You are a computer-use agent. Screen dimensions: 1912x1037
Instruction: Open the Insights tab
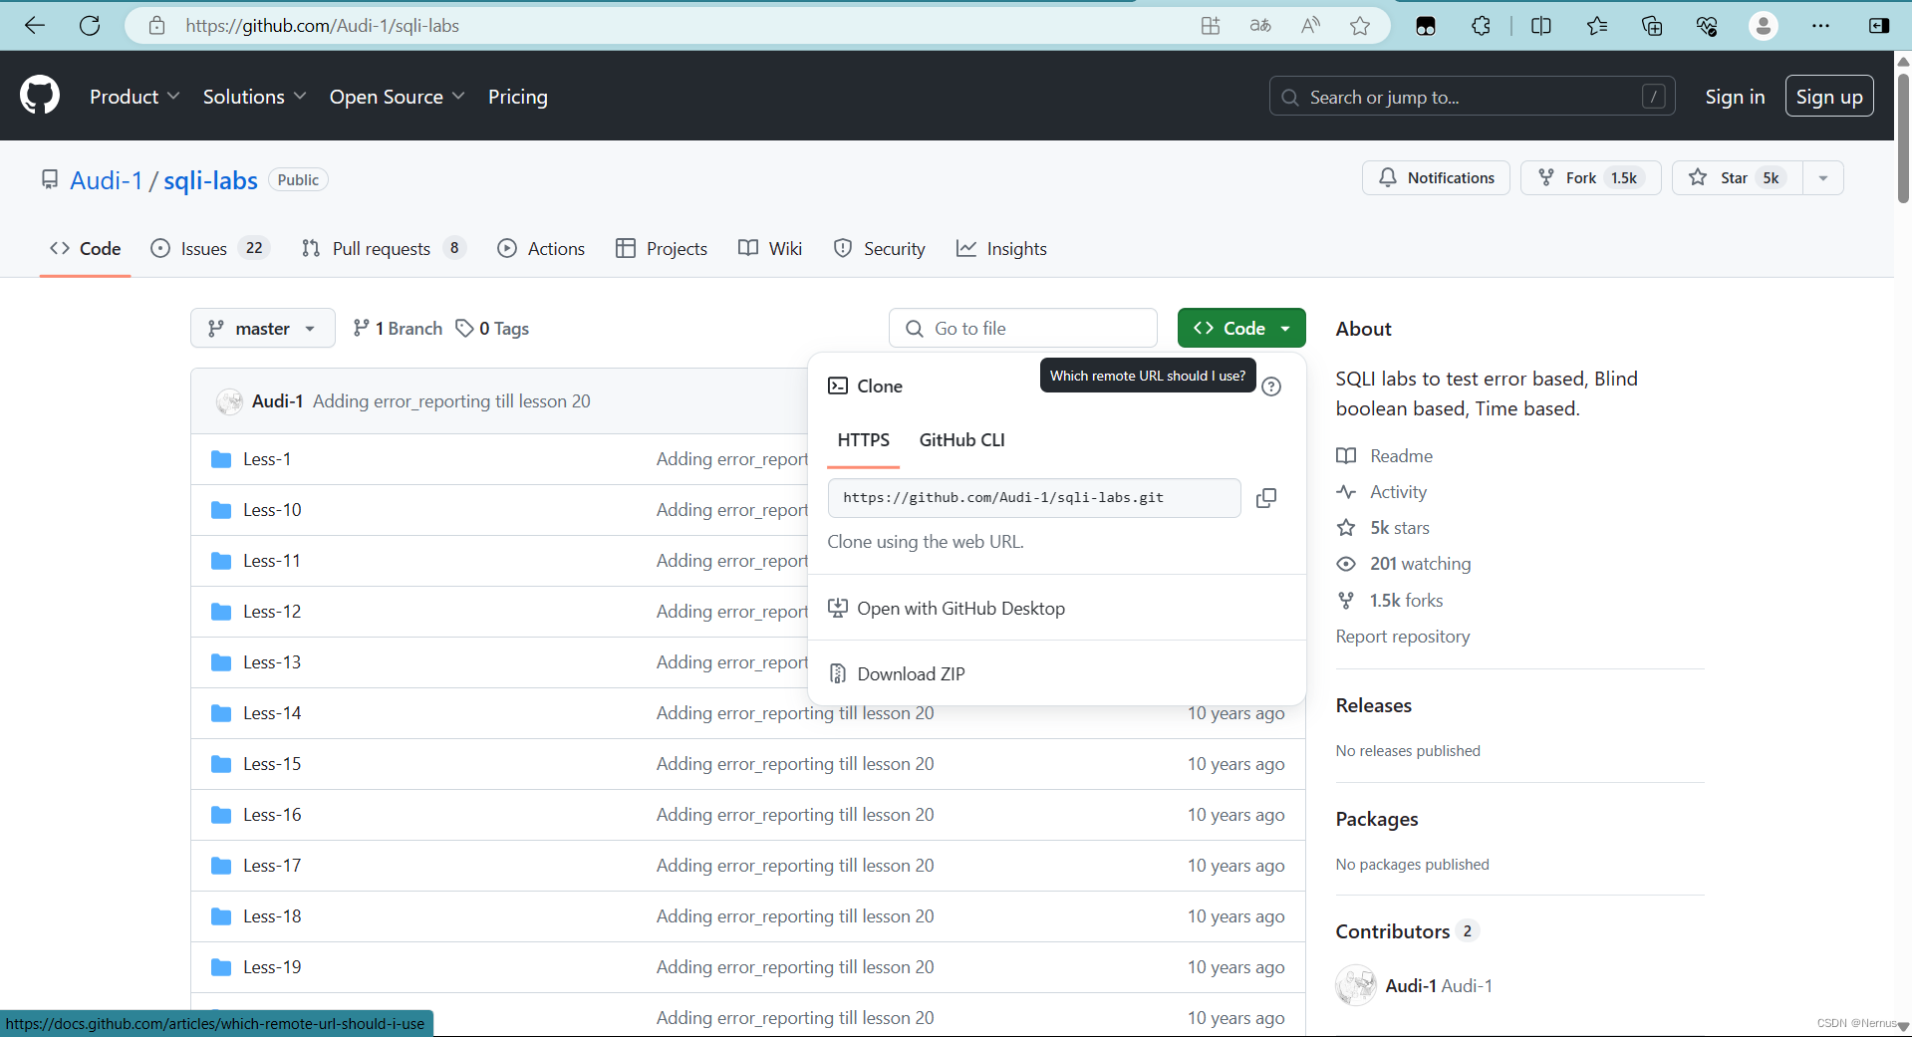[x=1001, y=248]
